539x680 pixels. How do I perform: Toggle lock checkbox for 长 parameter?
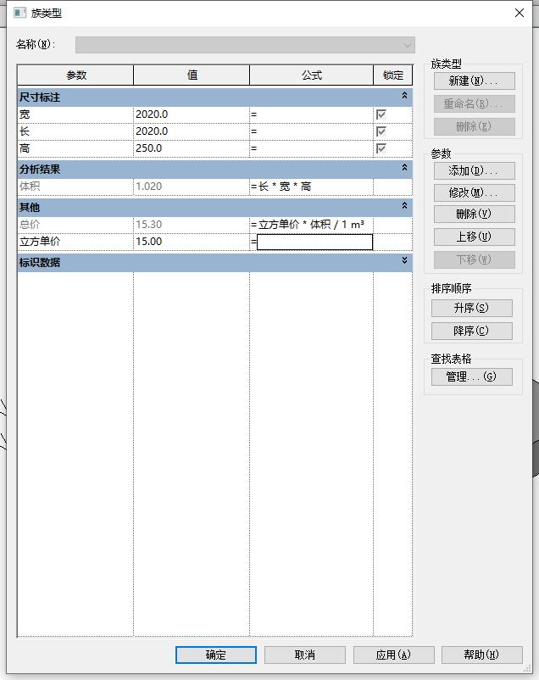click(x=381, y=131)
